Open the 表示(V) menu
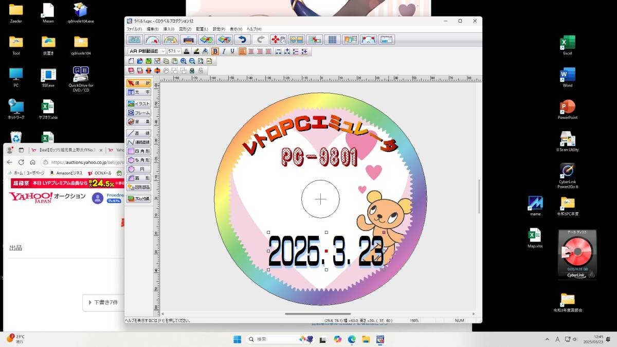Screen dimensions: 617x347 click(236, 29)
